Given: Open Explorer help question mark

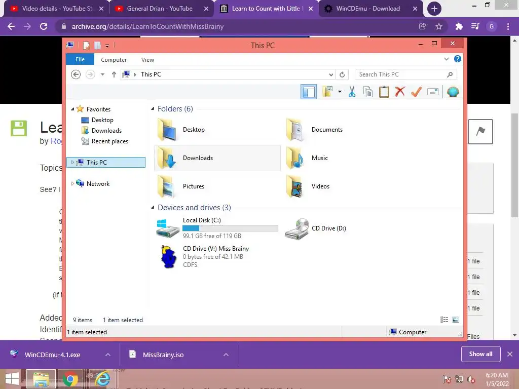Looking at the screenshot, I should [x=458, y=59].
